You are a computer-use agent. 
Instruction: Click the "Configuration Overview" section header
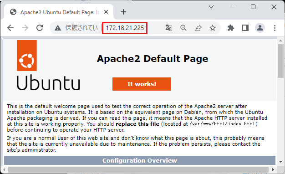point(140,160)
